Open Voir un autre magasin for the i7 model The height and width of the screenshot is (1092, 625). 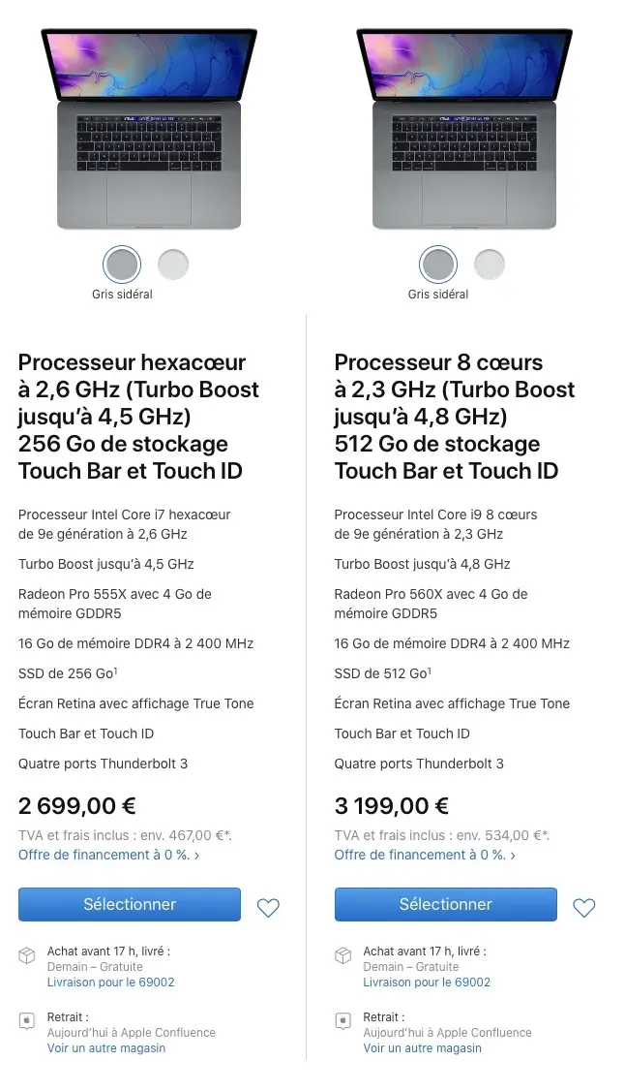click(x=106, y=1047)
